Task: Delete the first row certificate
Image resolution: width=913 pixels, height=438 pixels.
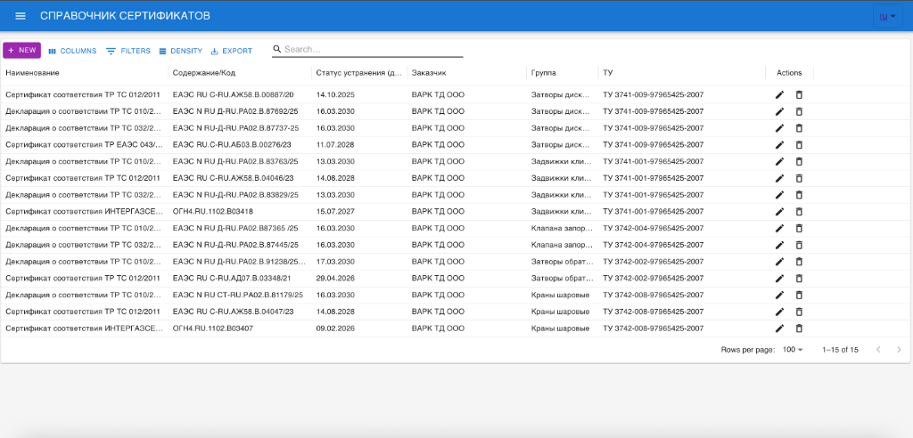Action: tap(799, 94)
